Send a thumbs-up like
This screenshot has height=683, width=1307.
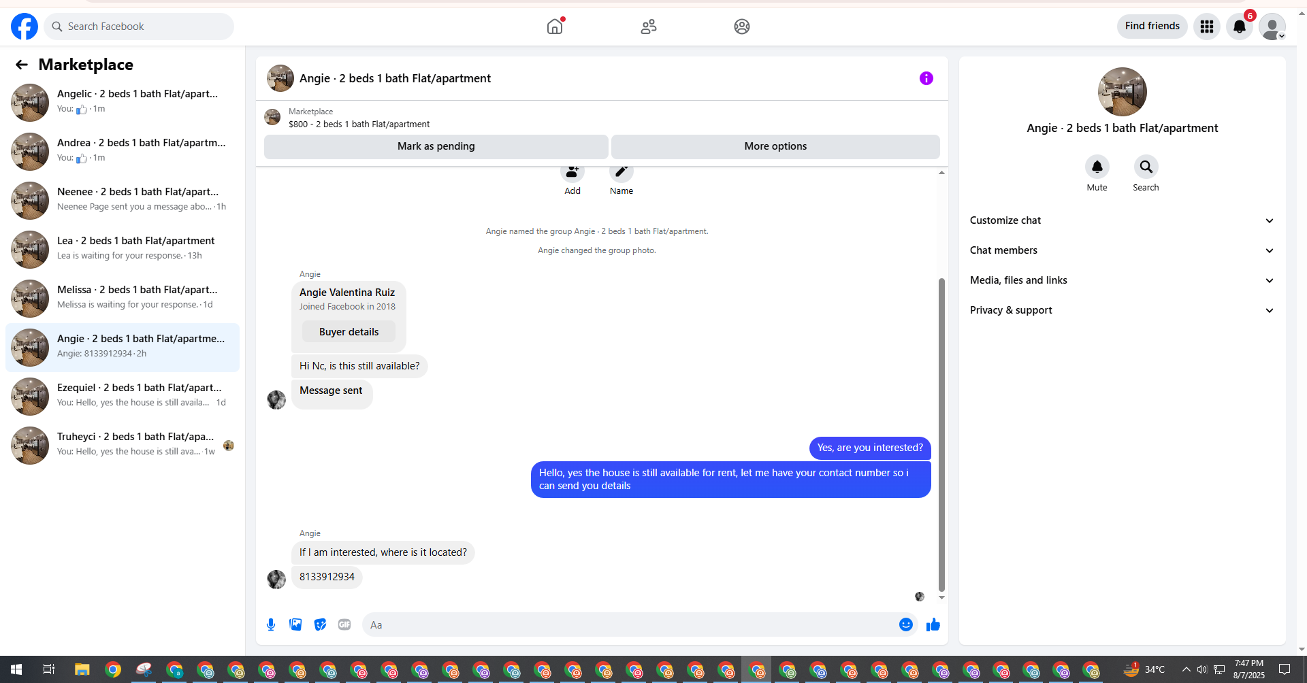pyautogui.click(x=933, y=624)
